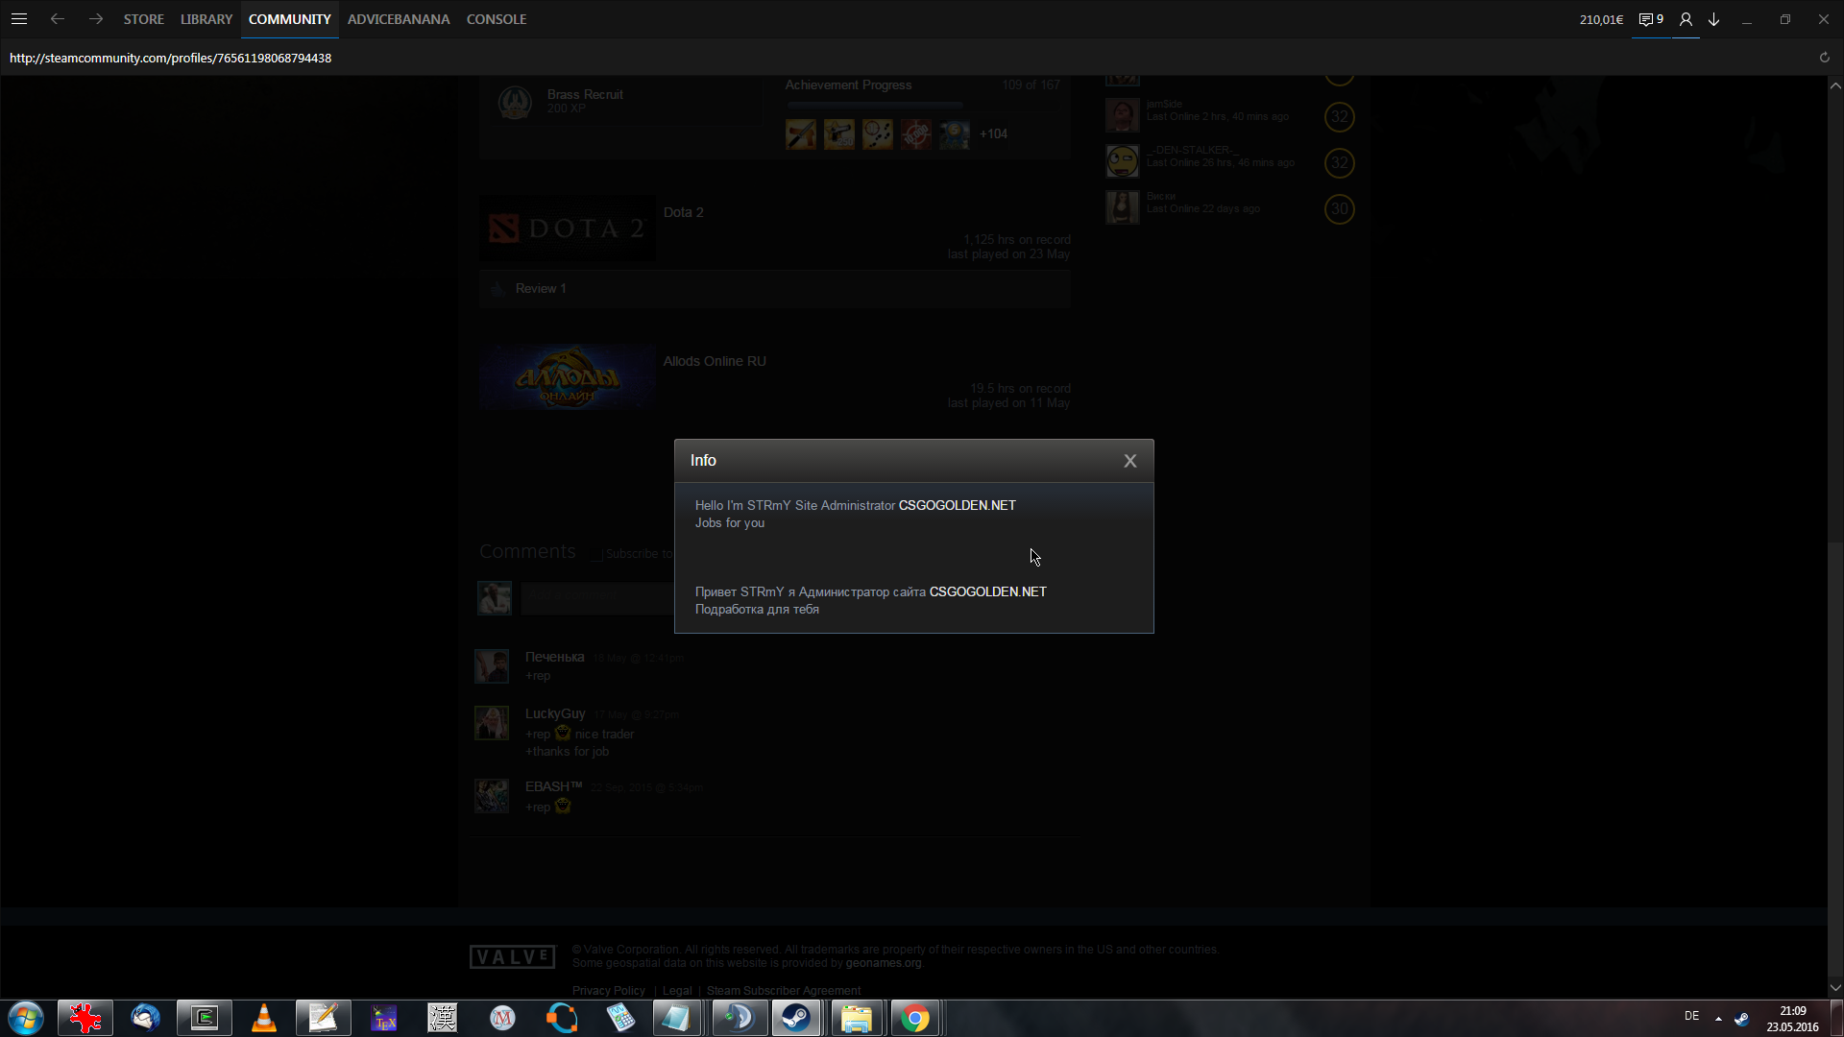This screenshot has width=1844, height=1037.
Task: Open the DE language indicator in the taskbar
Action: [1691, 1016]
